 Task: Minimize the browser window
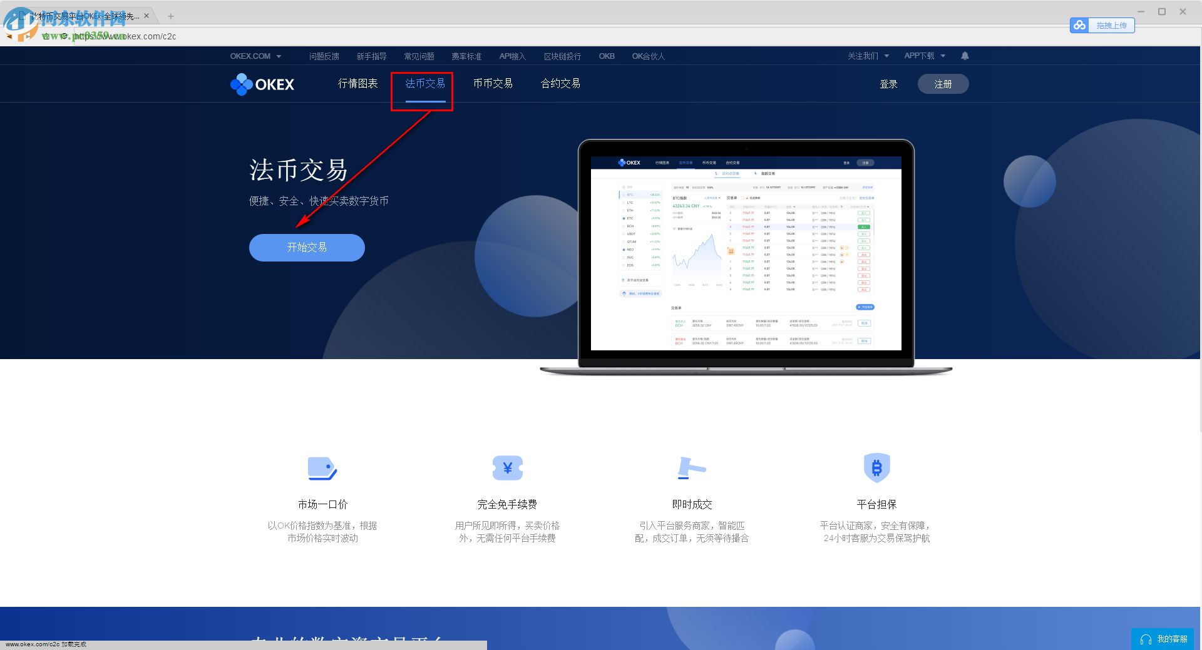(x=1141, y=11)
